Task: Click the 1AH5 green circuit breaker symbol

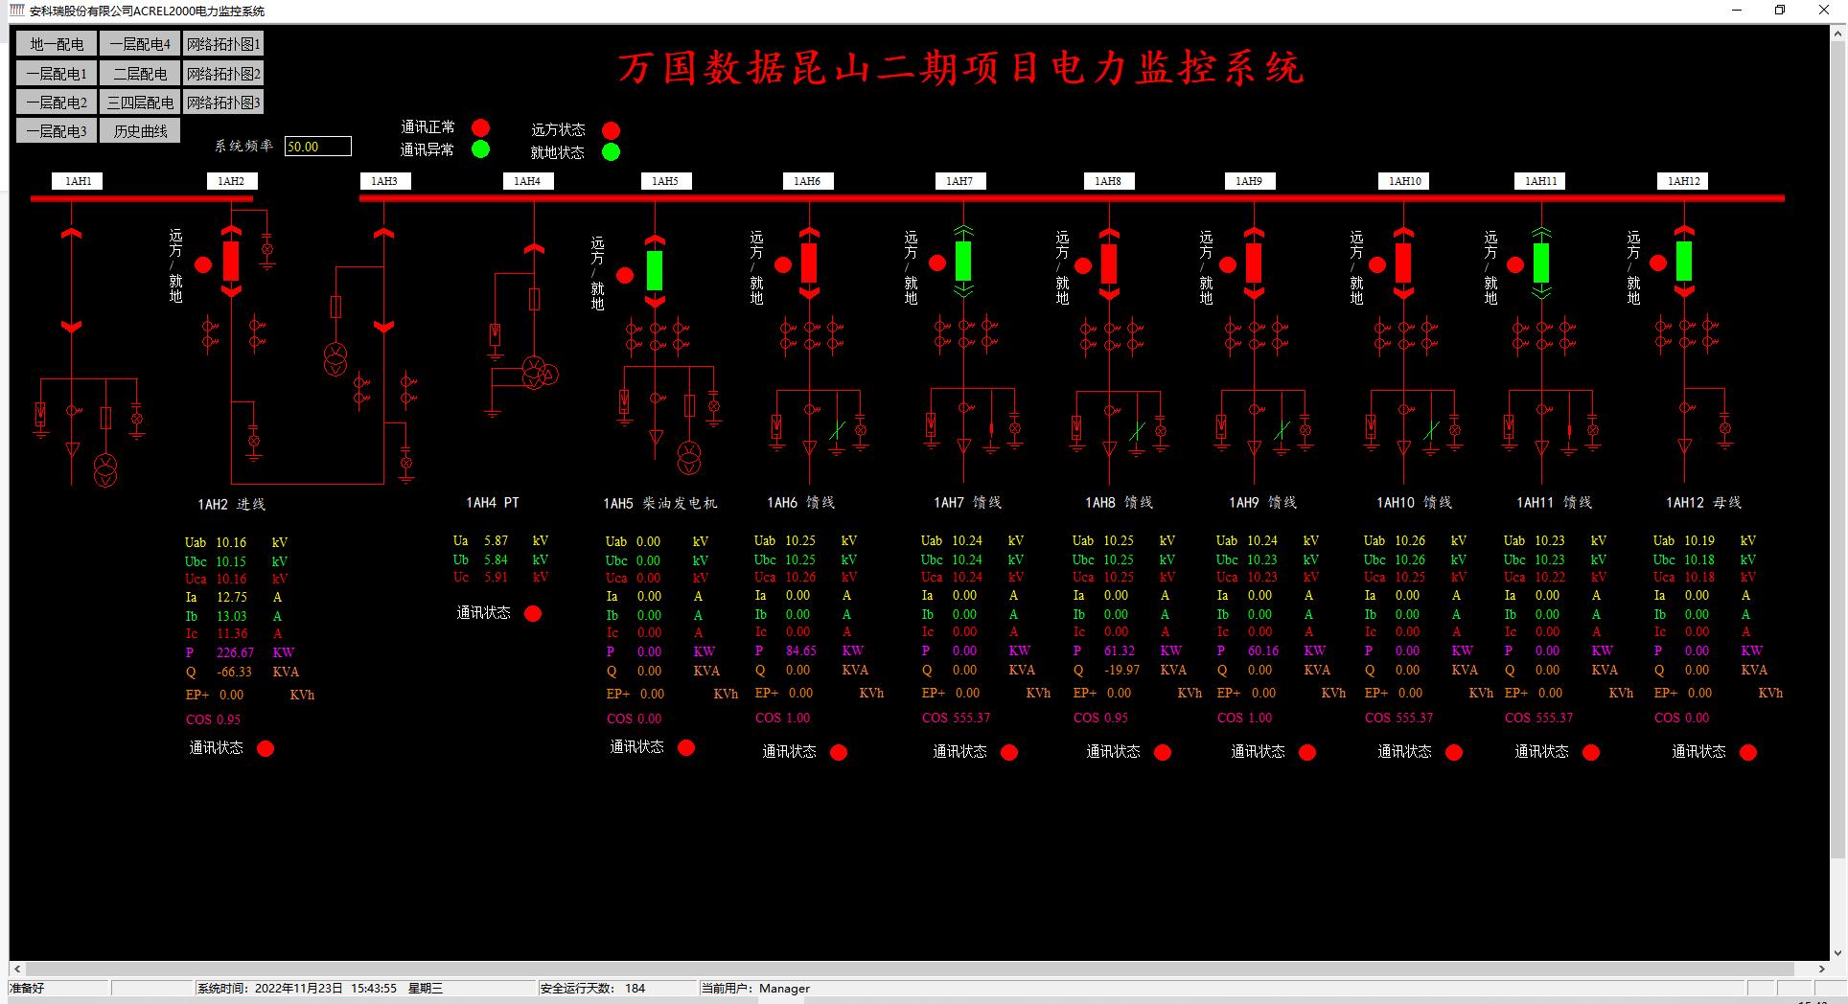Action: [x=655, y=270]
